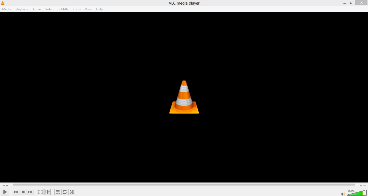Minimize the VLC window

(x=345, y=3)
